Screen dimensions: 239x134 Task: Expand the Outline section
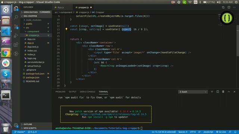tap(36, 124)
